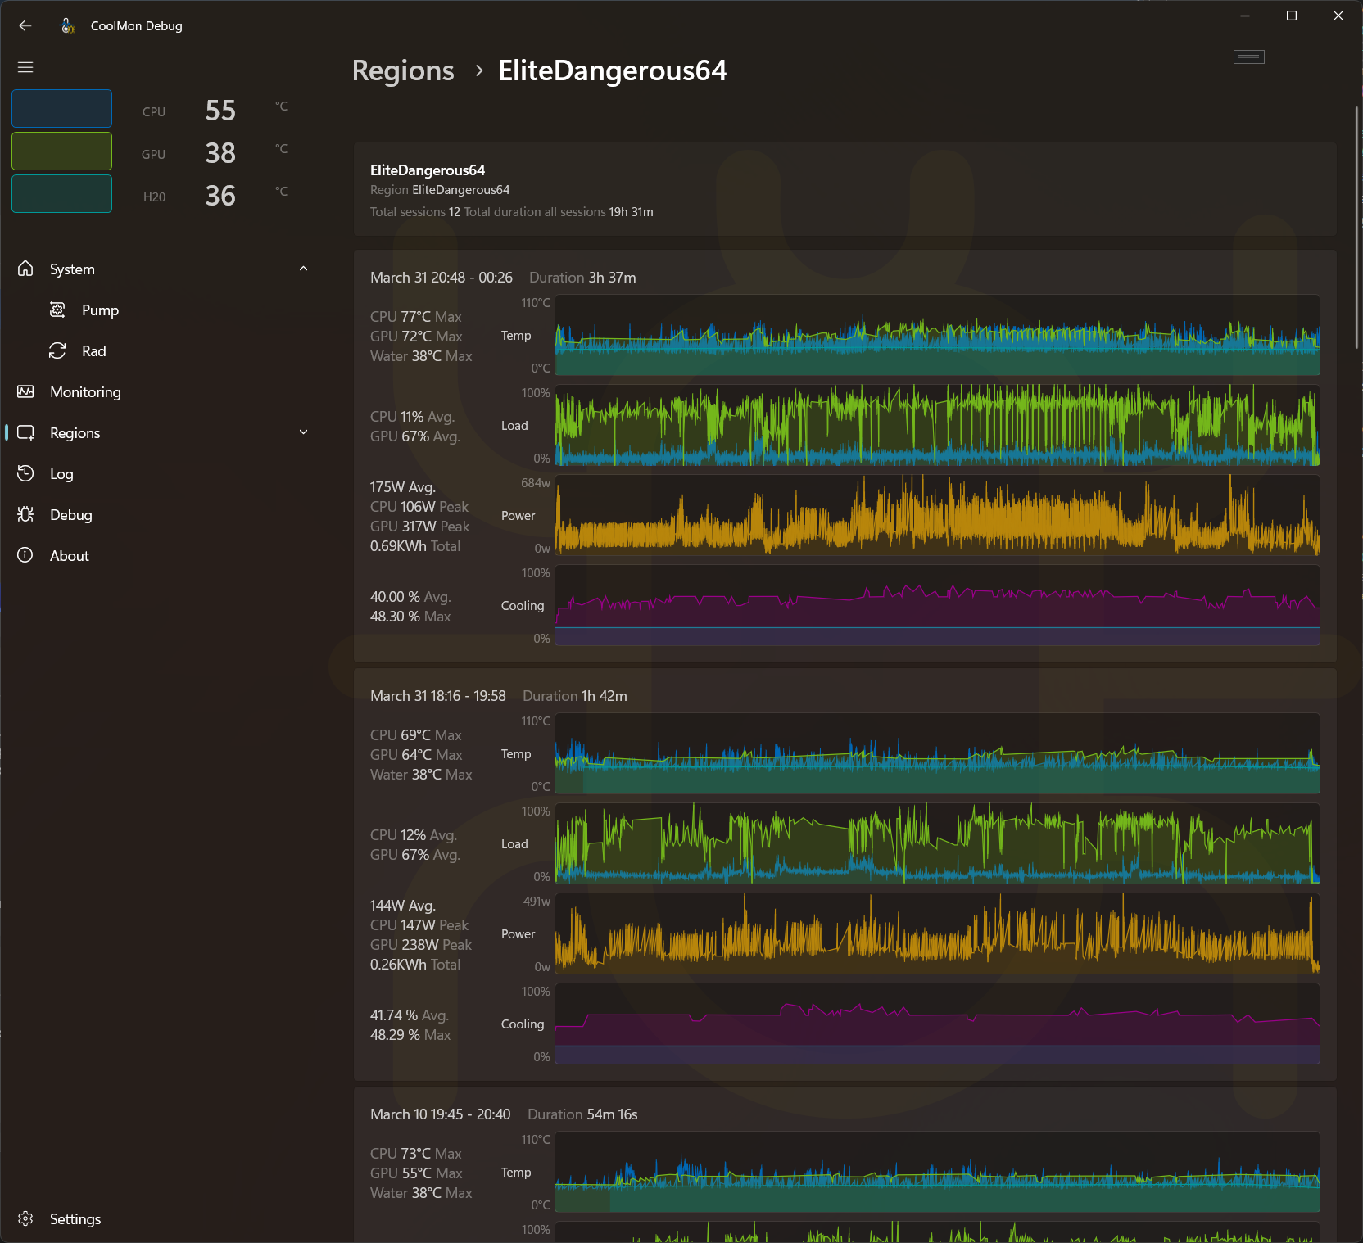Open Settings at sidebar bottom

coord(162,1218)
